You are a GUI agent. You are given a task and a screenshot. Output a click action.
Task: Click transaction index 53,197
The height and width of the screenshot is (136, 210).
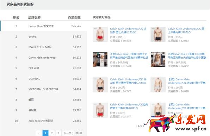click(77, 47)
